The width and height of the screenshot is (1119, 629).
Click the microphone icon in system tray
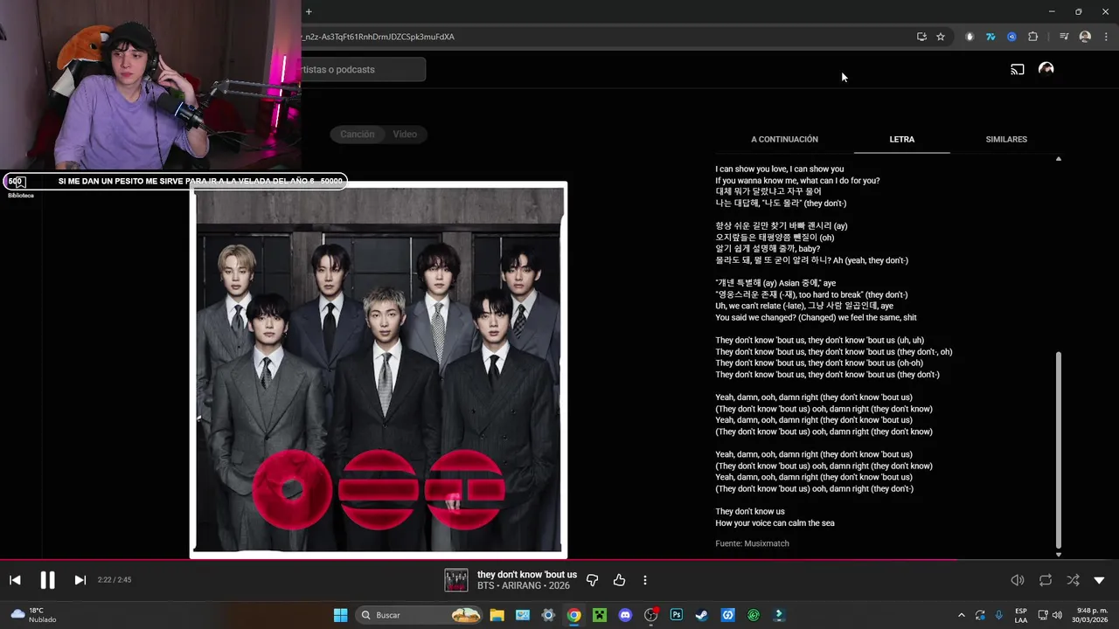point(998,615)
